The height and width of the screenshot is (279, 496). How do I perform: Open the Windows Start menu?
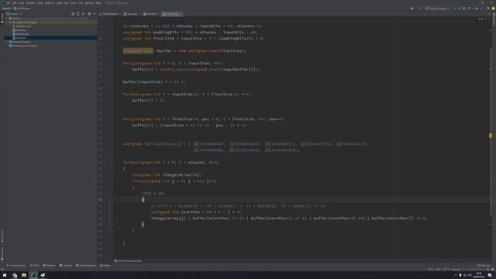click(x=5, y=276)
